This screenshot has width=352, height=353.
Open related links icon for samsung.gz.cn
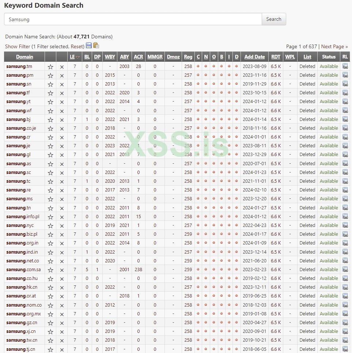[x=345, y=322]
